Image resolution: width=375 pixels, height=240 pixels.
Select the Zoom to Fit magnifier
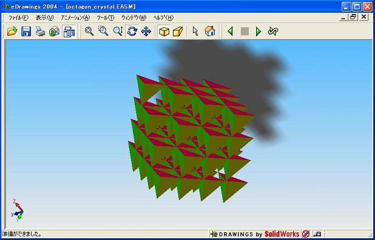point(89,32)
